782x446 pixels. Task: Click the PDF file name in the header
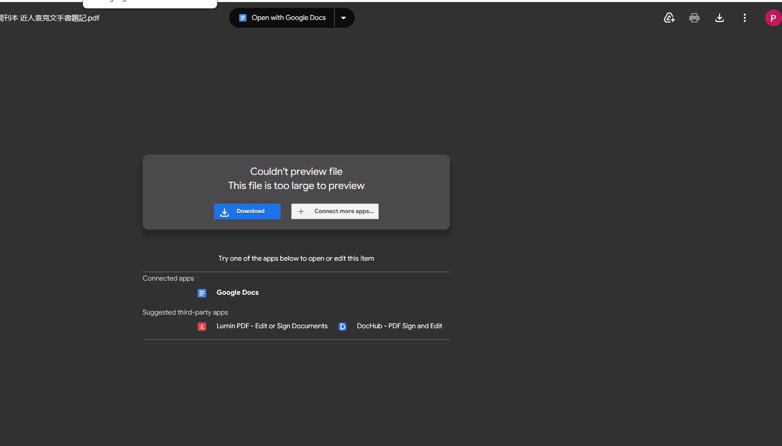50,18
